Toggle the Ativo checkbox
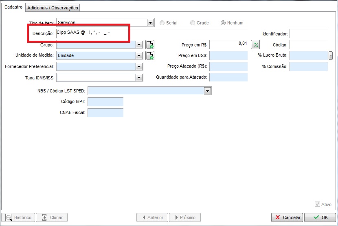Viewport: 338px width, 226px height. (318, 204)
